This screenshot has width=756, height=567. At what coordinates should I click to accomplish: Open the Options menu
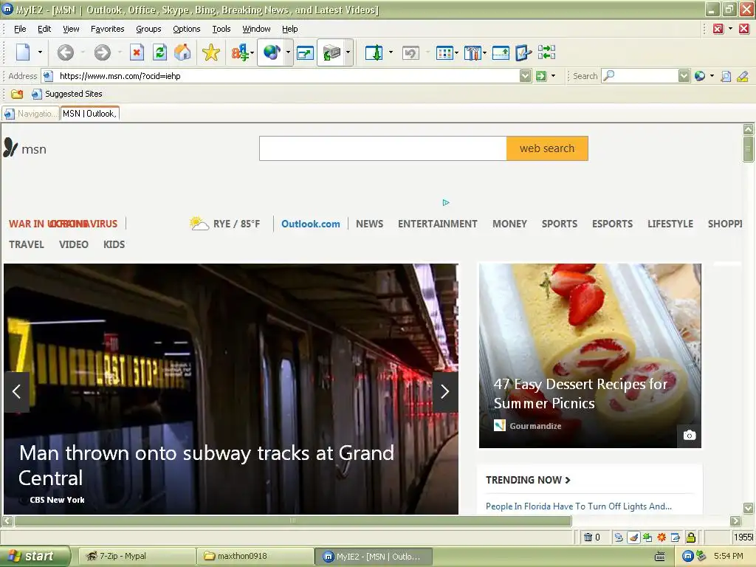pyautogui.click(x=187, y=29)
